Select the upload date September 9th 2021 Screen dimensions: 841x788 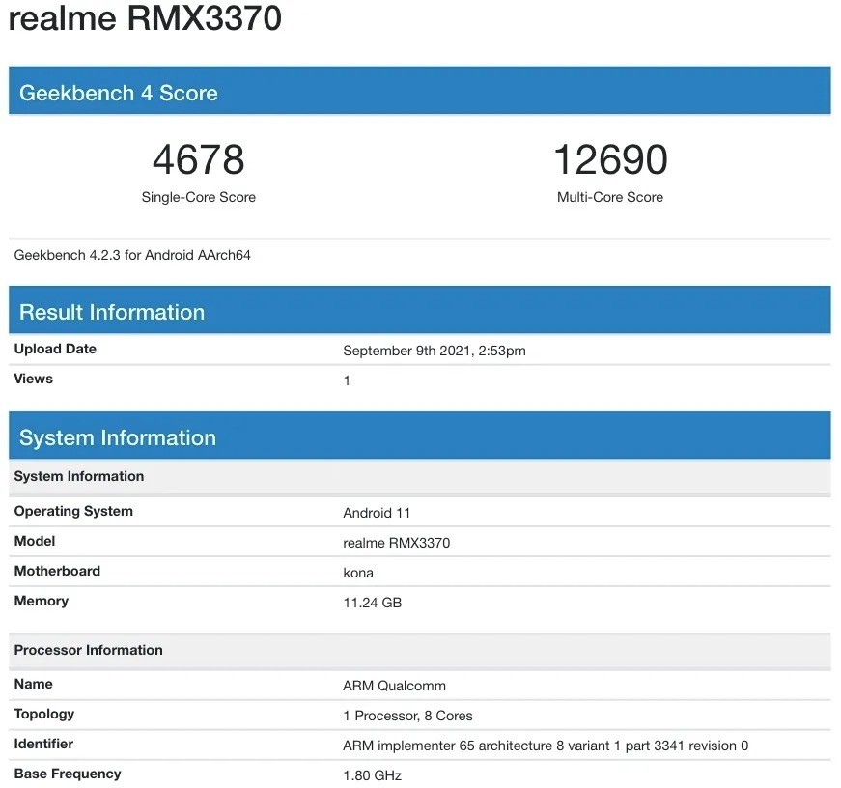click(x=434, y=351)
